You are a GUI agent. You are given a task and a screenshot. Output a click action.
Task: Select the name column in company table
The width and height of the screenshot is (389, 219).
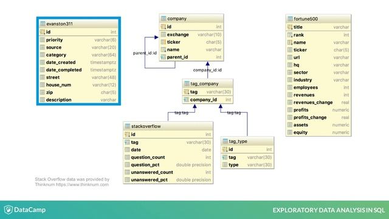(x=173, y=50)
